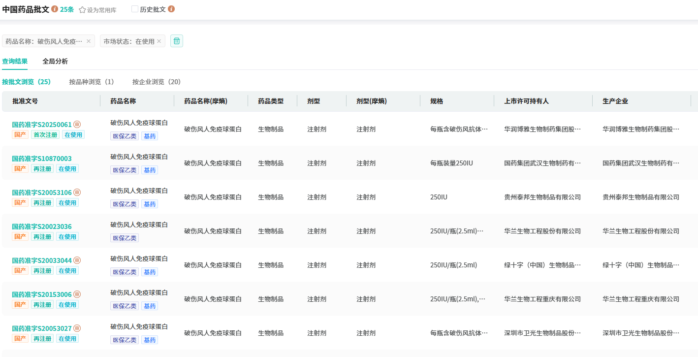Click info icon next to 中国药品批文 title
The height and width of the screenshot is (357, 698).
(55, 9)
